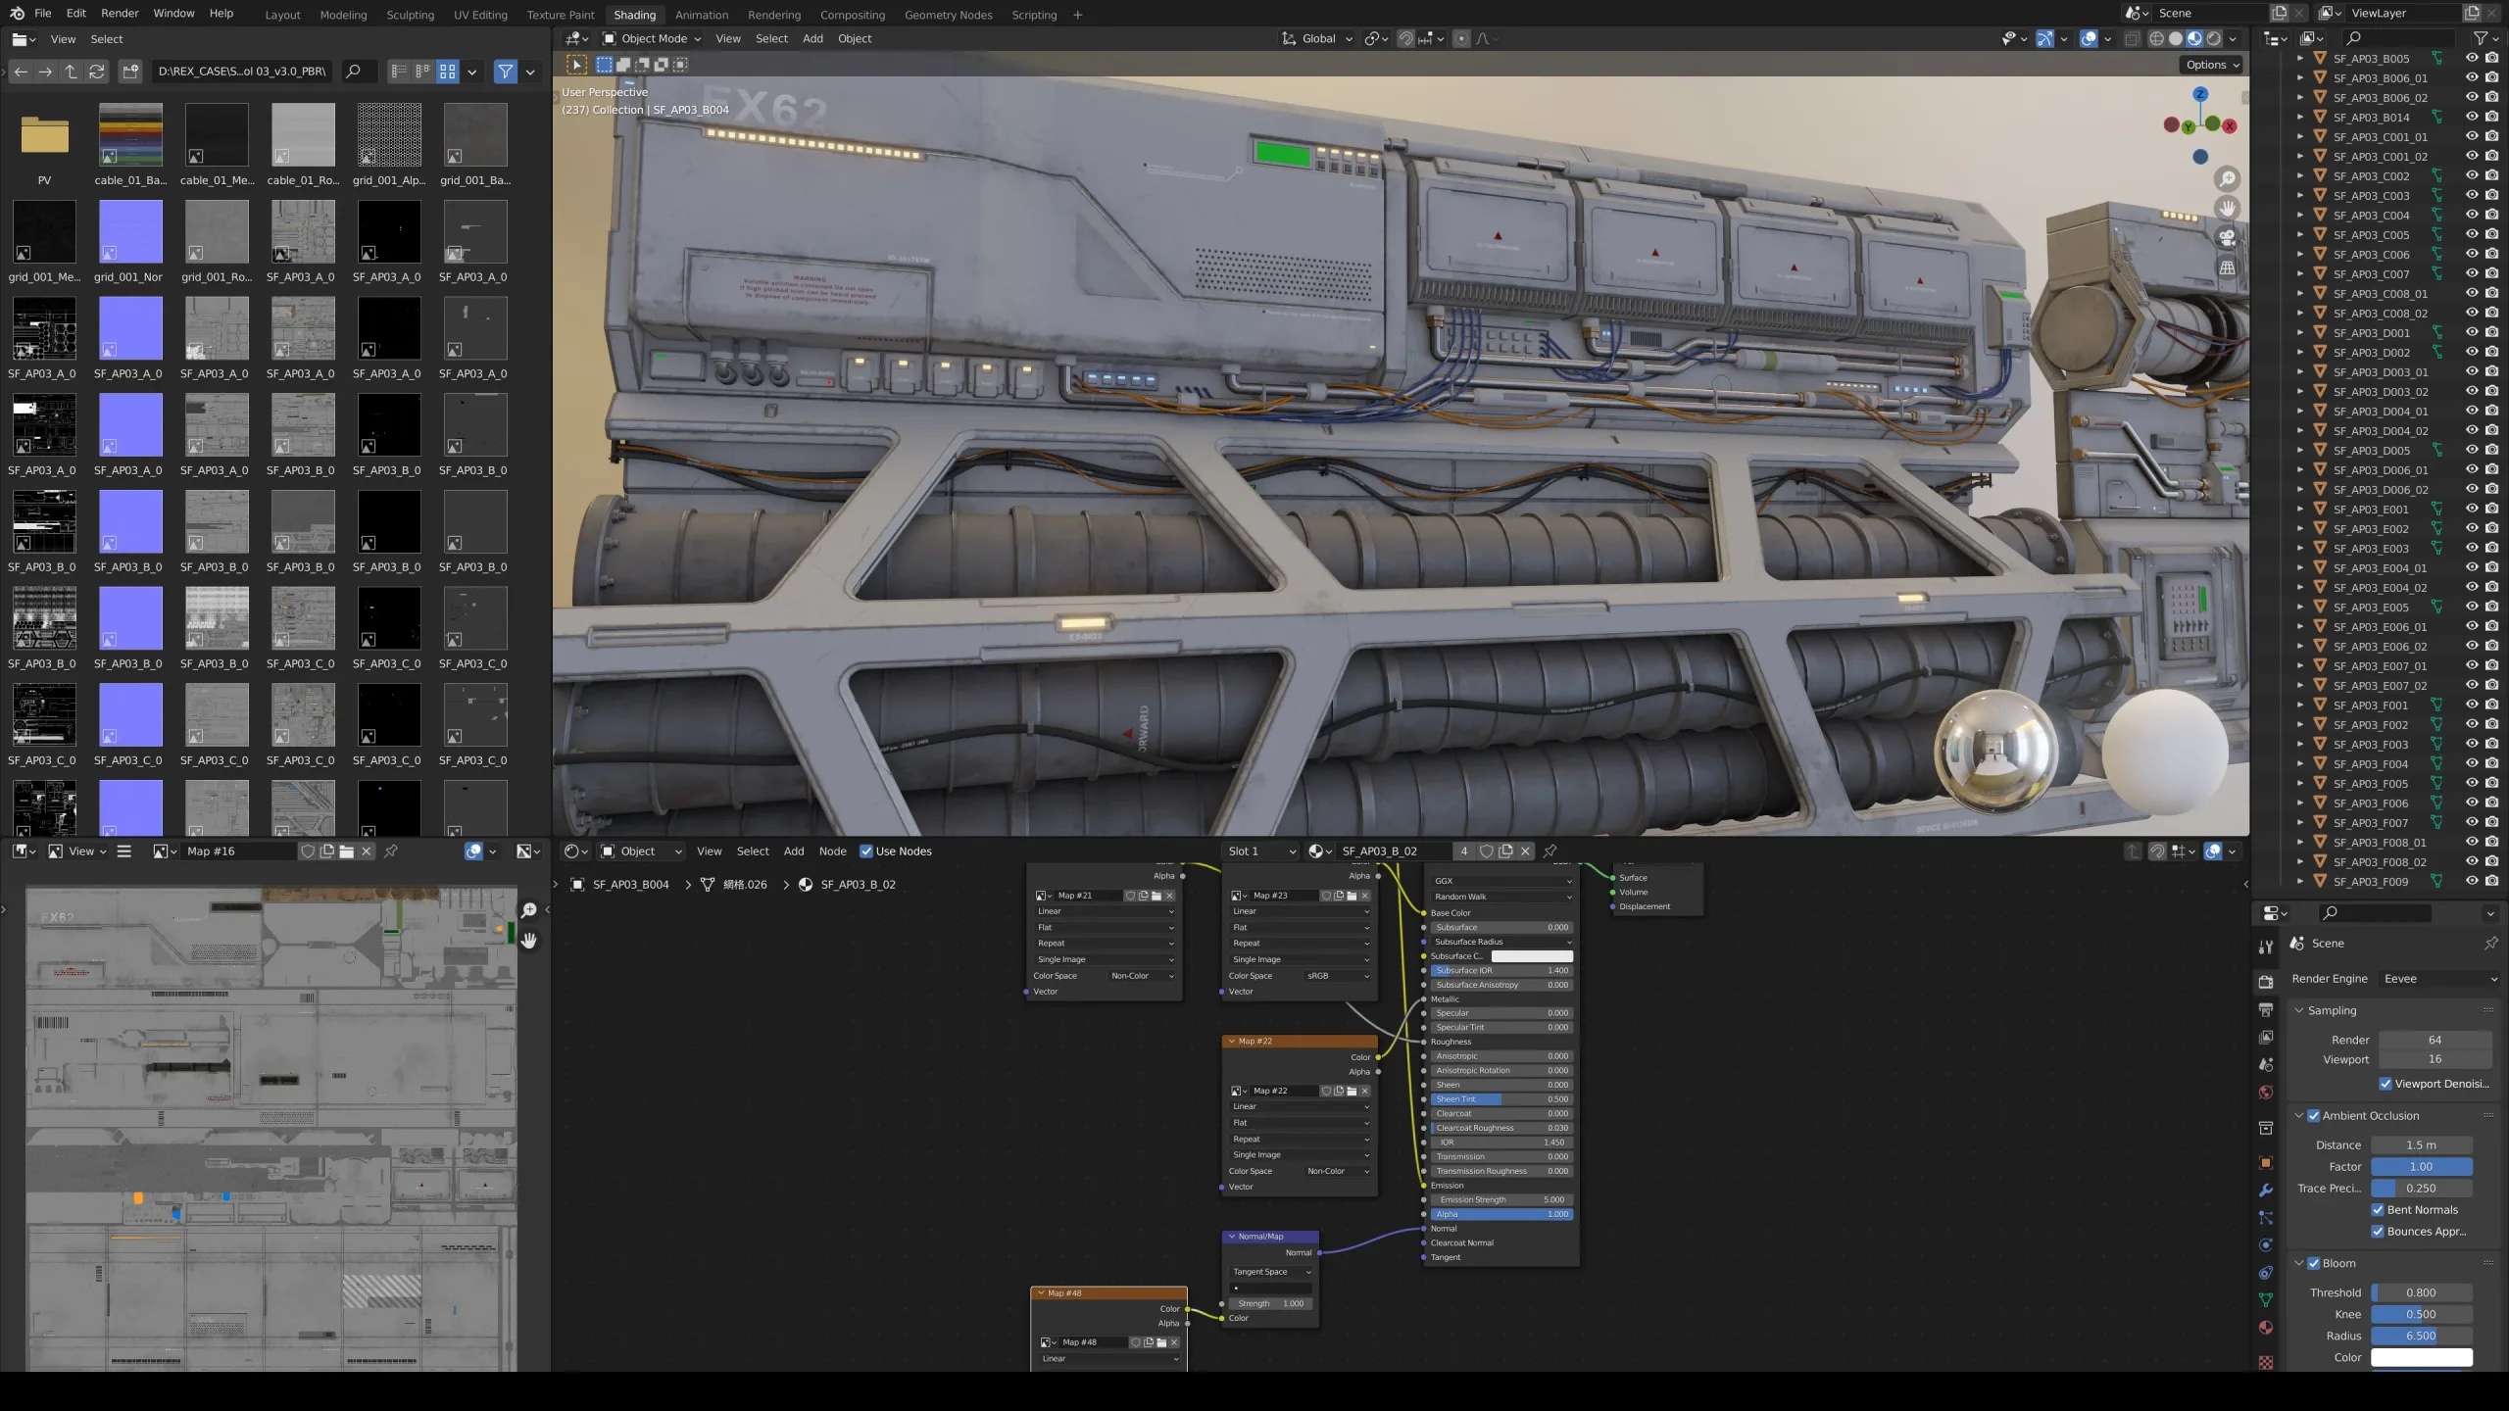Select rendered viewport shading sphere
Viewport: 2509px width, 1411px height.
(2213, 39)
